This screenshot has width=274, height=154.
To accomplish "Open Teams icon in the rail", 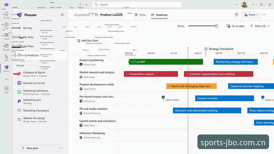I will (x=7, y=37).
